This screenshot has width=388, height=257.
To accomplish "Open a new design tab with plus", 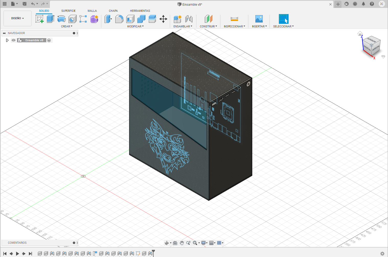I will click(338, 4).
